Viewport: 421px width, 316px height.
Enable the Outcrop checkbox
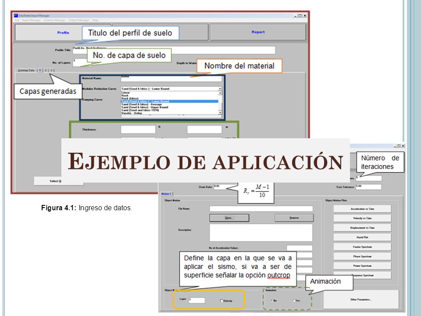[221, 301]
